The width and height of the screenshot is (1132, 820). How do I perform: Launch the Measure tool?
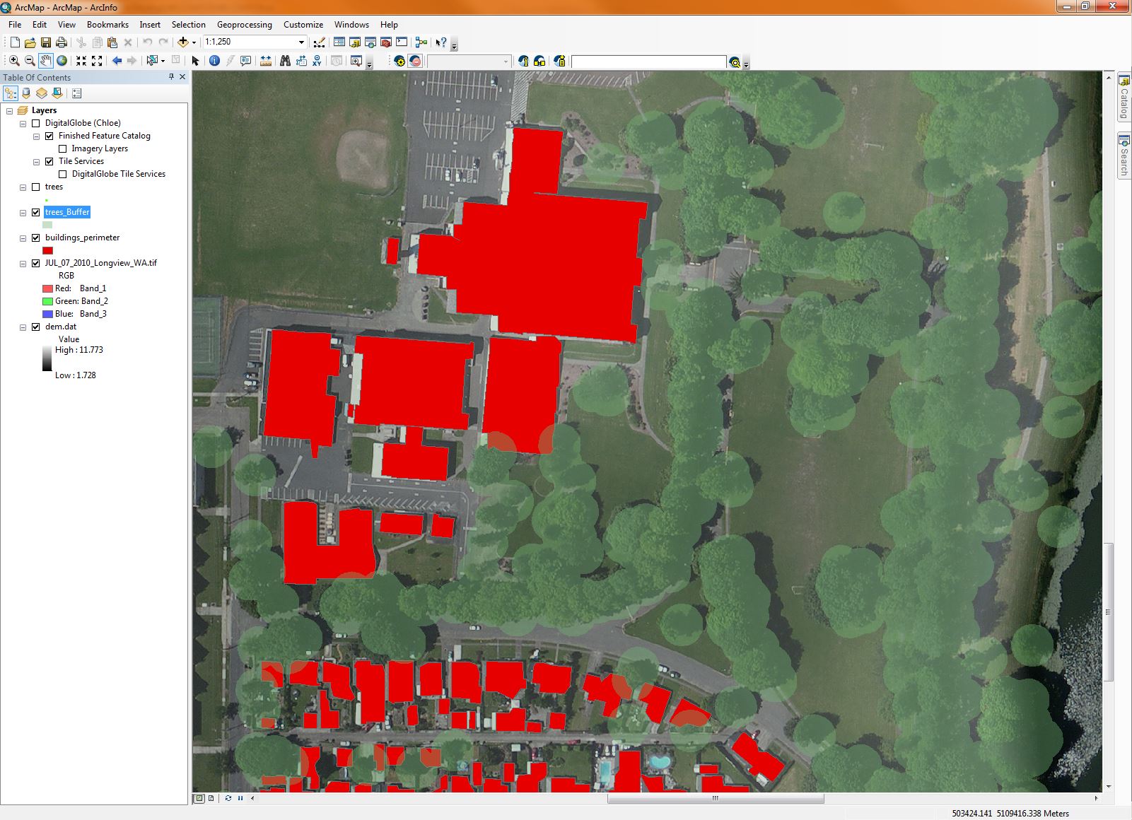pos(265,61)
